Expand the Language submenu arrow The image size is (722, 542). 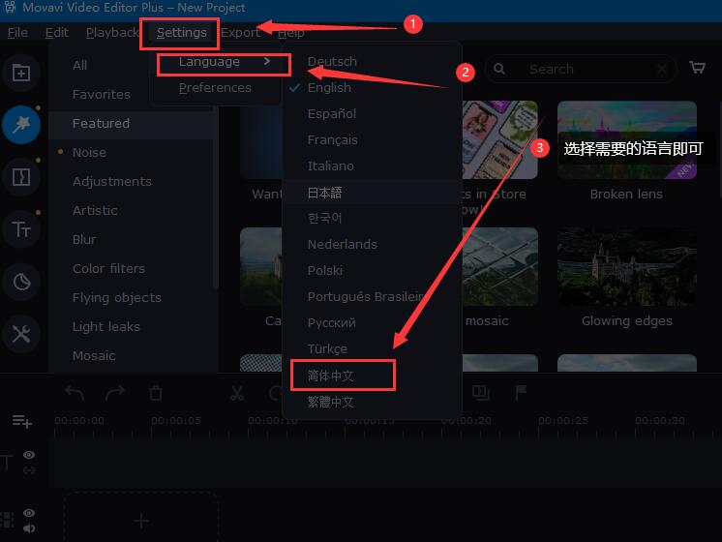point(267,61)
